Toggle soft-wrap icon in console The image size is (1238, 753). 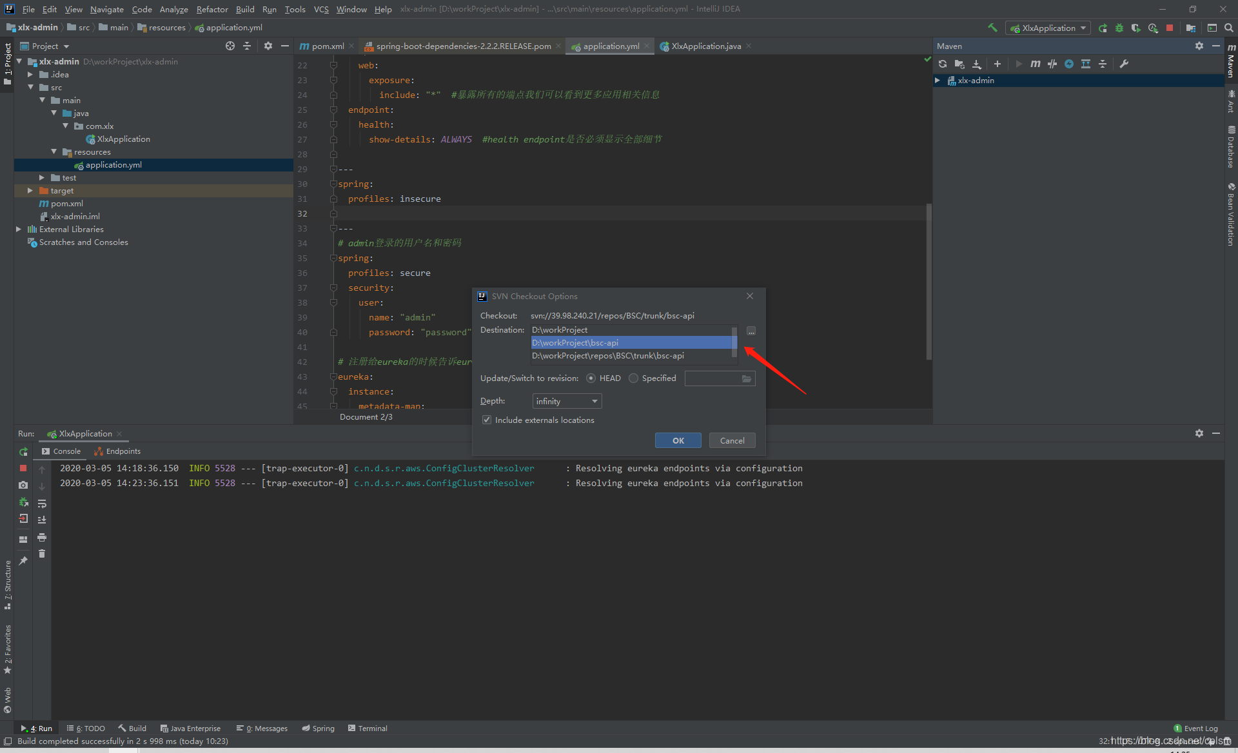click(x=42, y=504)
